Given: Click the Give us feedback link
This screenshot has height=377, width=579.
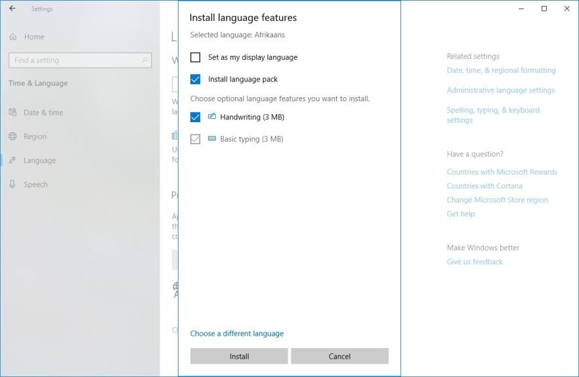Looking at the screenshot, I should pos(475,261).
